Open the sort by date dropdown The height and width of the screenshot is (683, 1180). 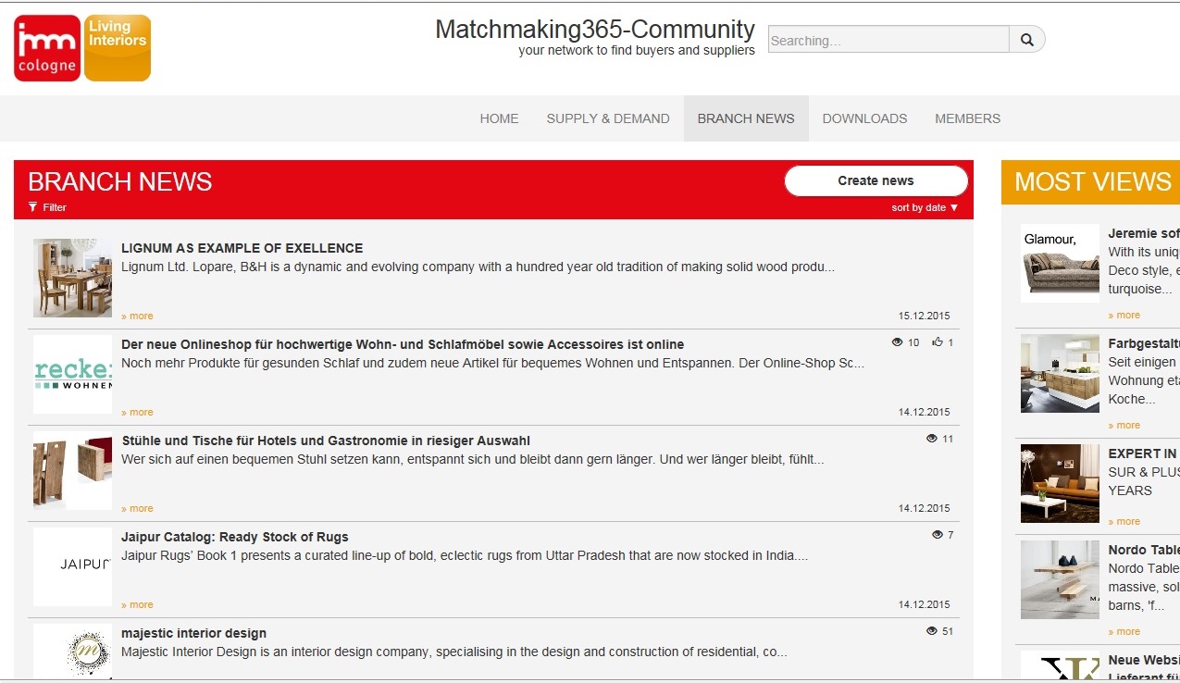pos(925,207)
